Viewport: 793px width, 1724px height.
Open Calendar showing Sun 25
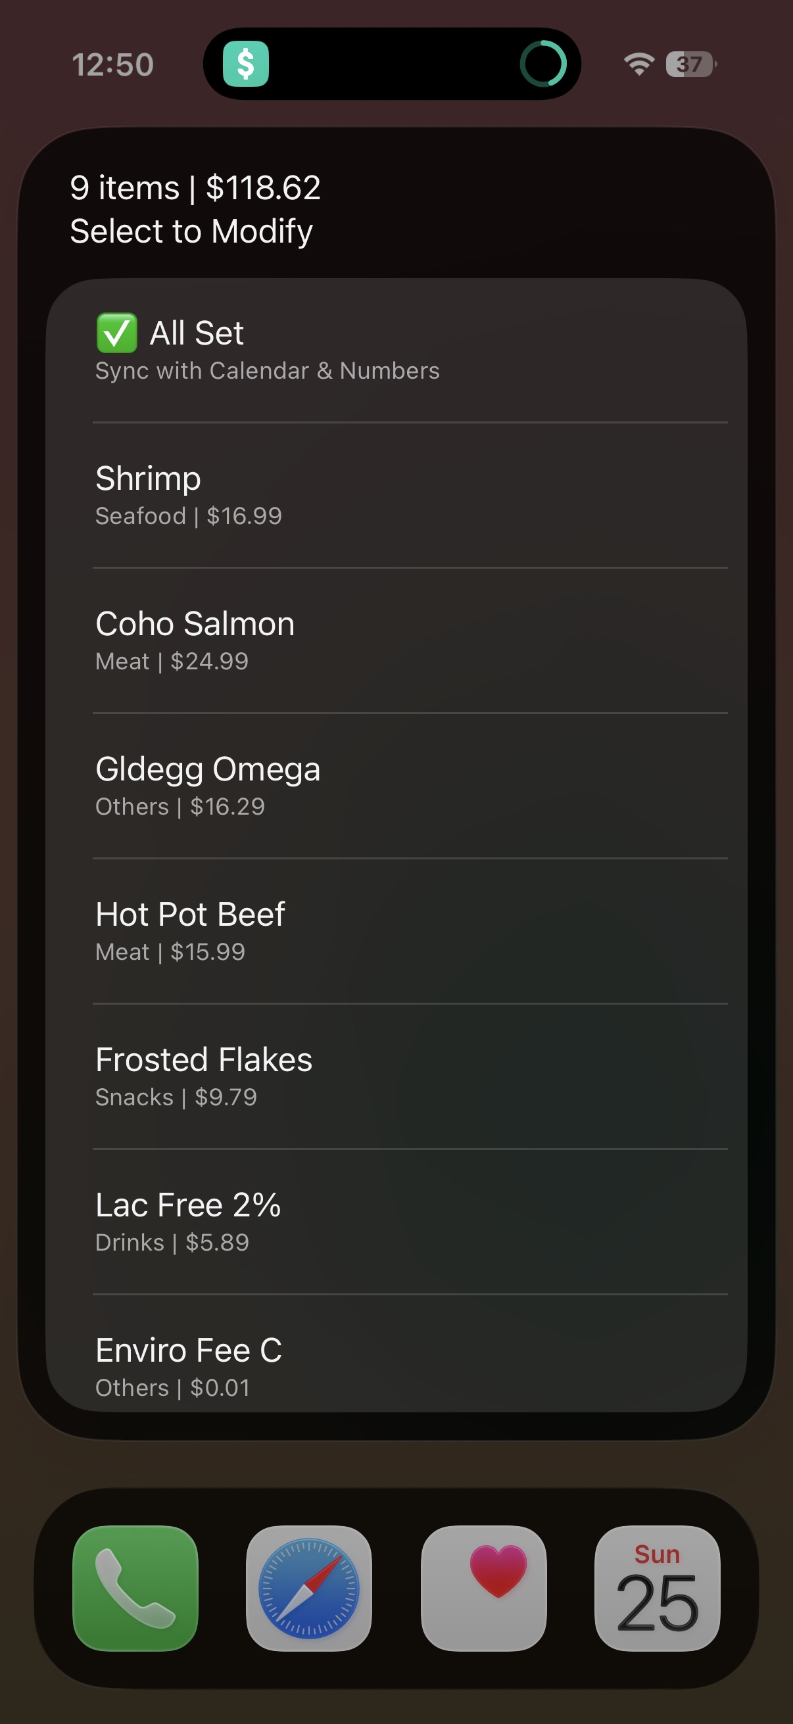657,1587
